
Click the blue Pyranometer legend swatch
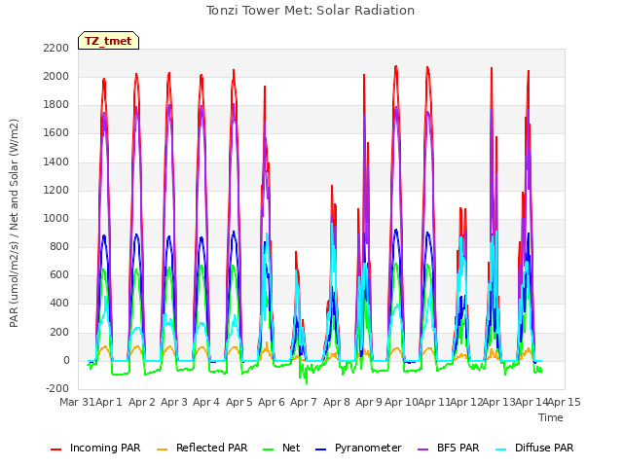320,449
